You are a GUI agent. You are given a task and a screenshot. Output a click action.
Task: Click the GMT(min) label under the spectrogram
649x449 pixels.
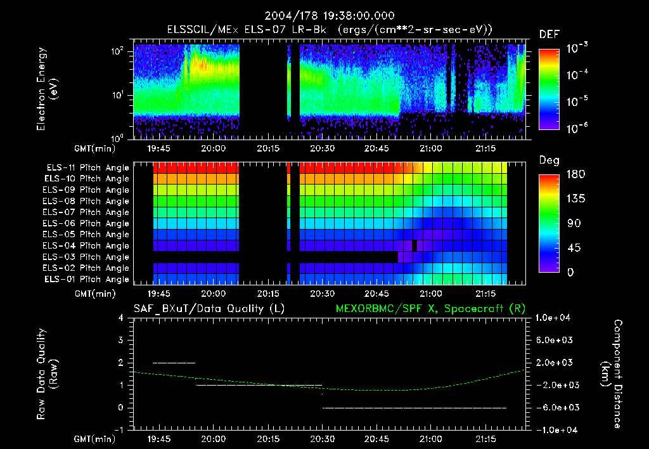coord(94,148)
